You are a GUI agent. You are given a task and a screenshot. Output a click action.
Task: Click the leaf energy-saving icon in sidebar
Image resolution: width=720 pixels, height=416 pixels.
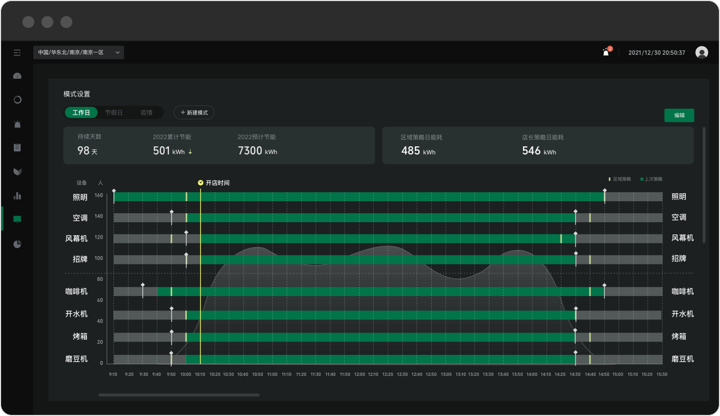17,172
